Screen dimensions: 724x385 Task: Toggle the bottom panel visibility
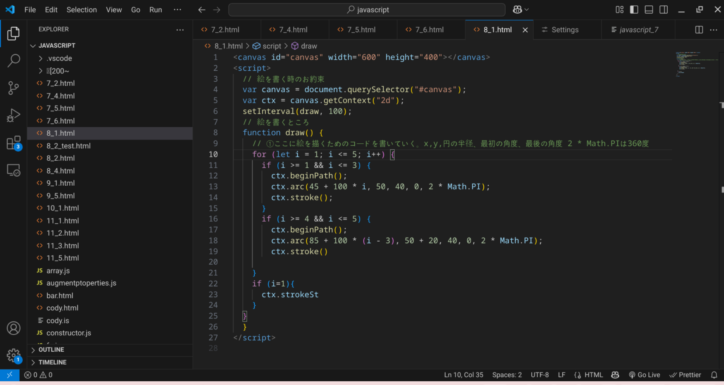649,9
